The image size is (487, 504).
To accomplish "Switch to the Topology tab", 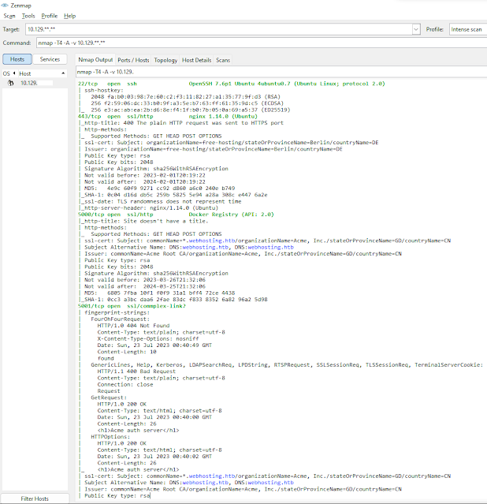I will point(165,60).
